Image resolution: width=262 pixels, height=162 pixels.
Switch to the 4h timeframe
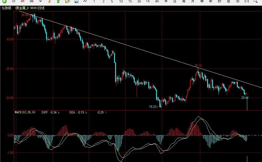click(157, 1)
